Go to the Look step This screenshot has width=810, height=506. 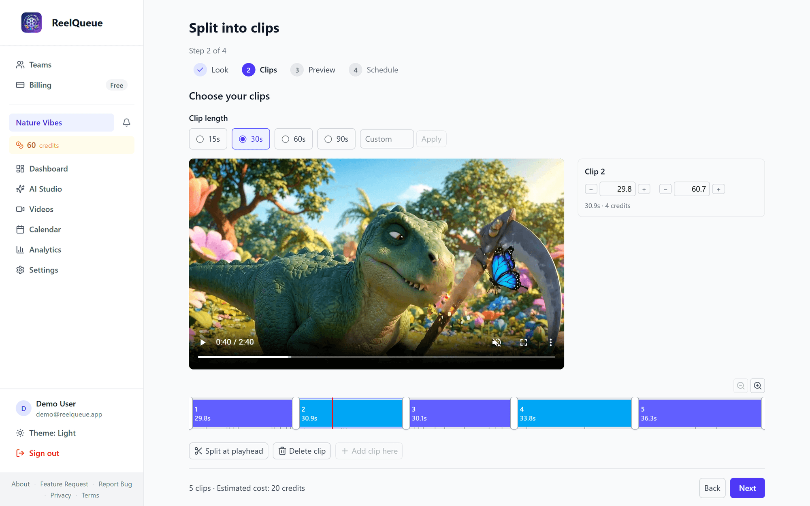click(211, 70)
